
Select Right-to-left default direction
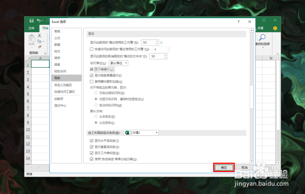(96, 117)
